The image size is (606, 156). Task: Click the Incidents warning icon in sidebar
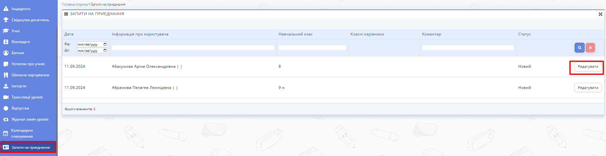pyautogui.click(x=6, y=9)
